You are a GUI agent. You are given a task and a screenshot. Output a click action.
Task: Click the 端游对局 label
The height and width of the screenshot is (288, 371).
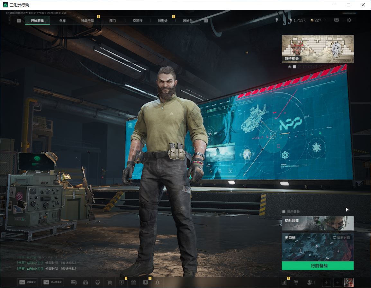pyautogui.click(x=341, y=238)
